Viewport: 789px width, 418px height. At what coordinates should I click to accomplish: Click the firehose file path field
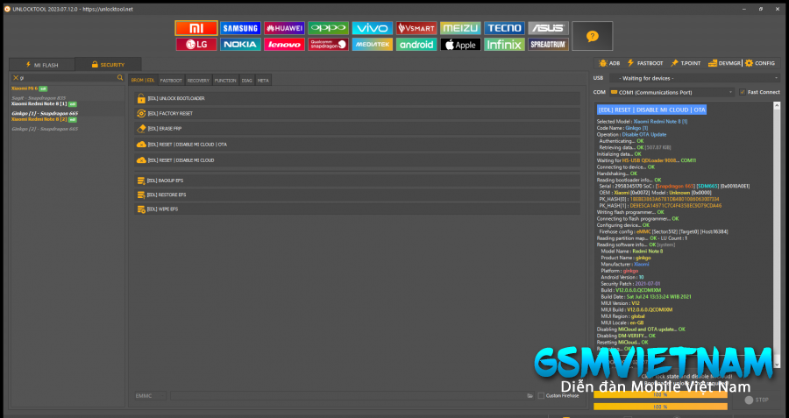point(348,396)
